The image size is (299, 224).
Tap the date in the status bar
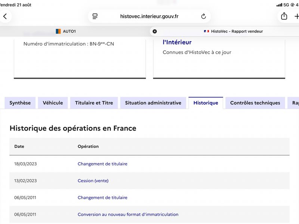click(x=15, y=5)
